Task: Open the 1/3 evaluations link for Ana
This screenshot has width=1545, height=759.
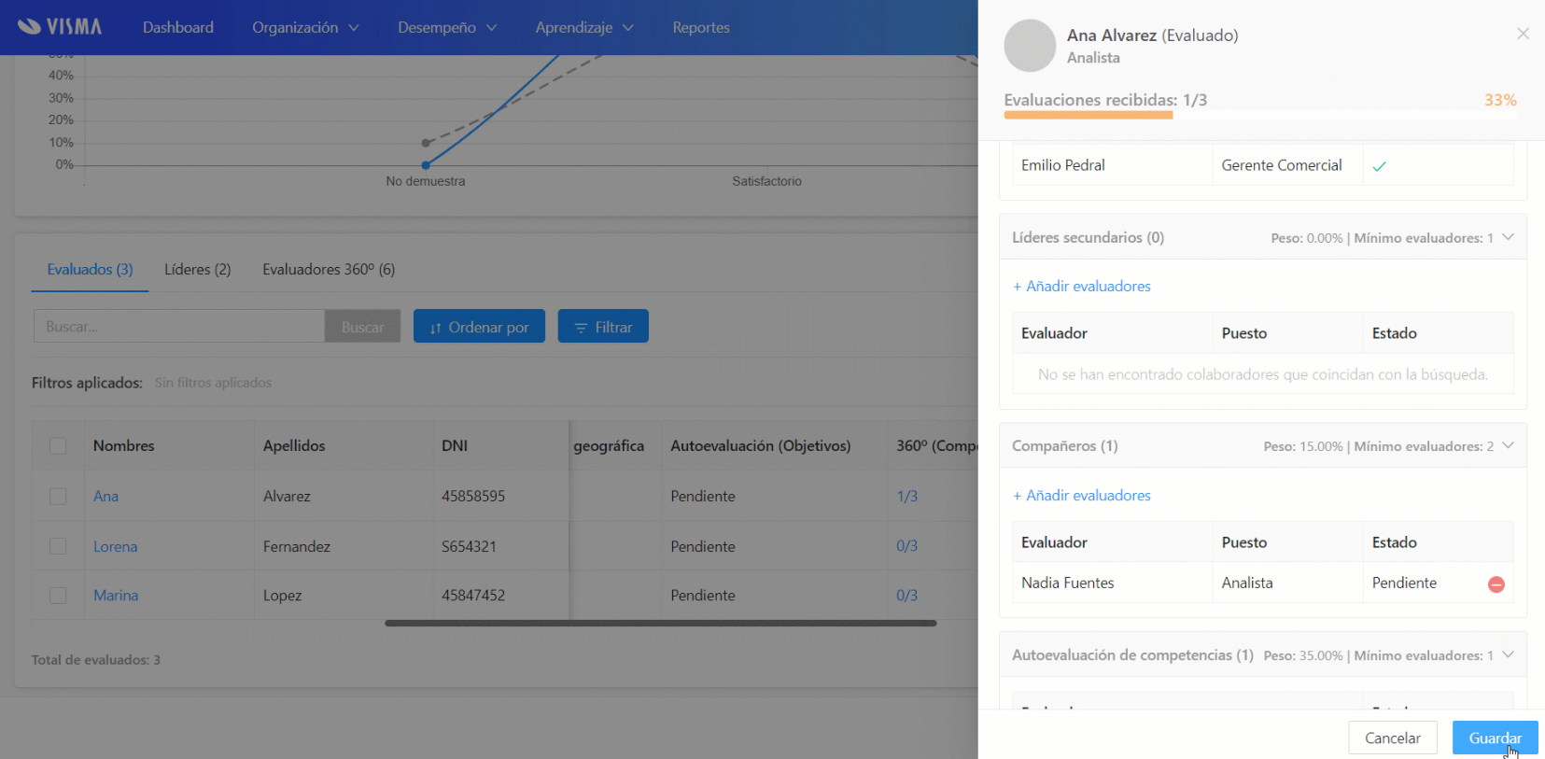Action: coord(906,497)
